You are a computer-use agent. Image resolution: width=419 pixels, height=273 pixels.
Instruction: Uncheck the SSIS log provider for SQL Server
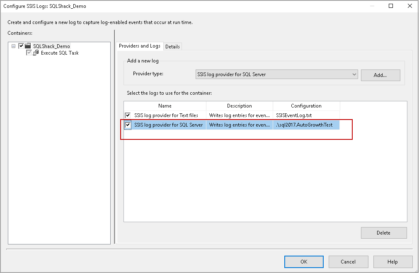pyautogui.click(x=128, y=125)
